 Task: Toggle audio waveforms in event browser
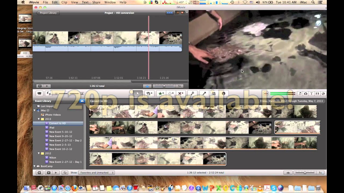coord(288,173)
